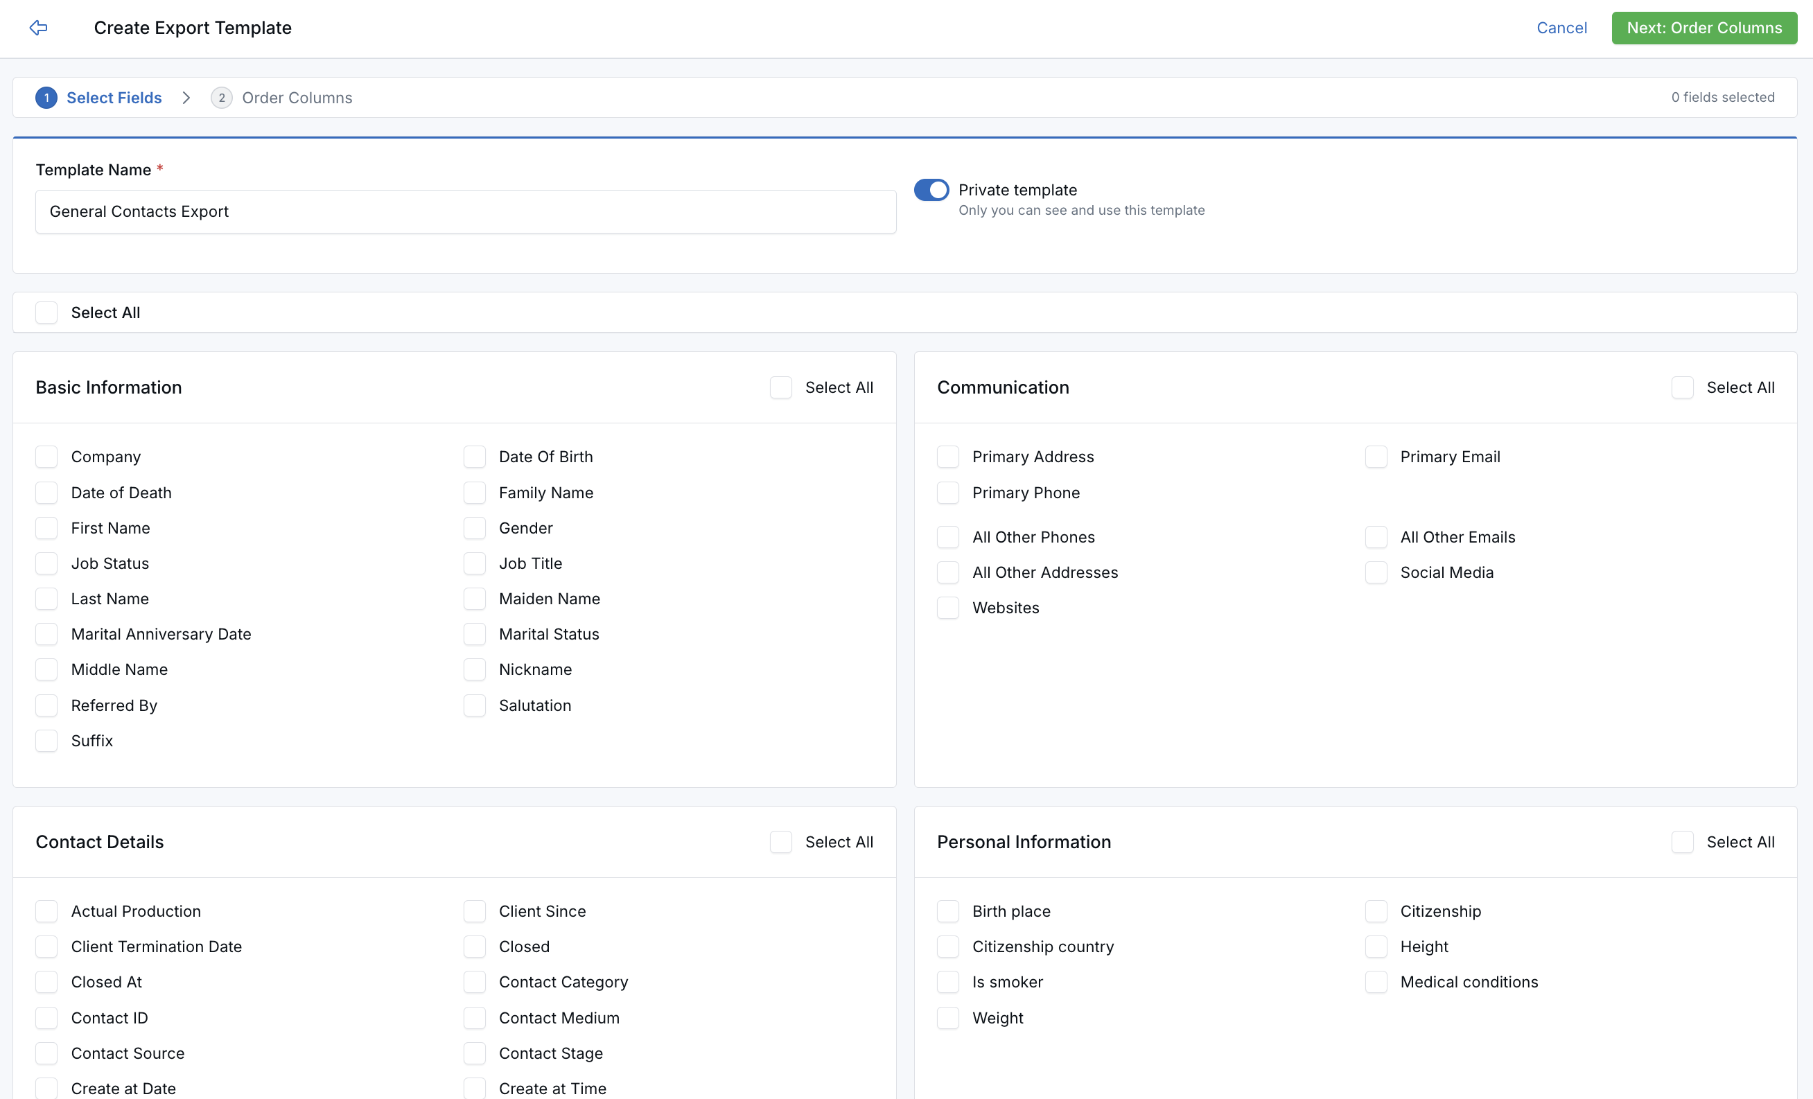This screenshot has height=1099, width=1813.
Task: Select All fields in Personal Information
Action: point(1682,841)
